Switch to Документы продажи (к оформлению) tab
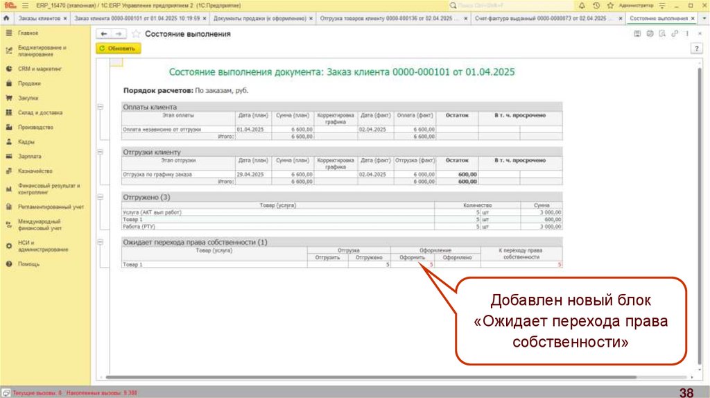 pyautogui.click(x=260, y=19)
